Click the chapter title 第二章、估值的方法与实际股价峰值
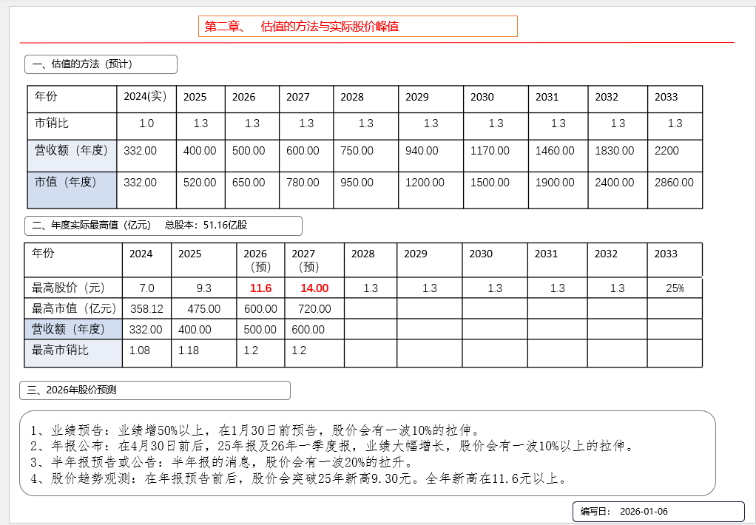This screenshot has height=525, width=756. (358, 27)
